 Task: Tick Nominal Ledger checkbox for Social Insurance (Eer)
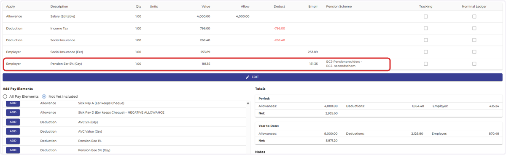[474, 52]
